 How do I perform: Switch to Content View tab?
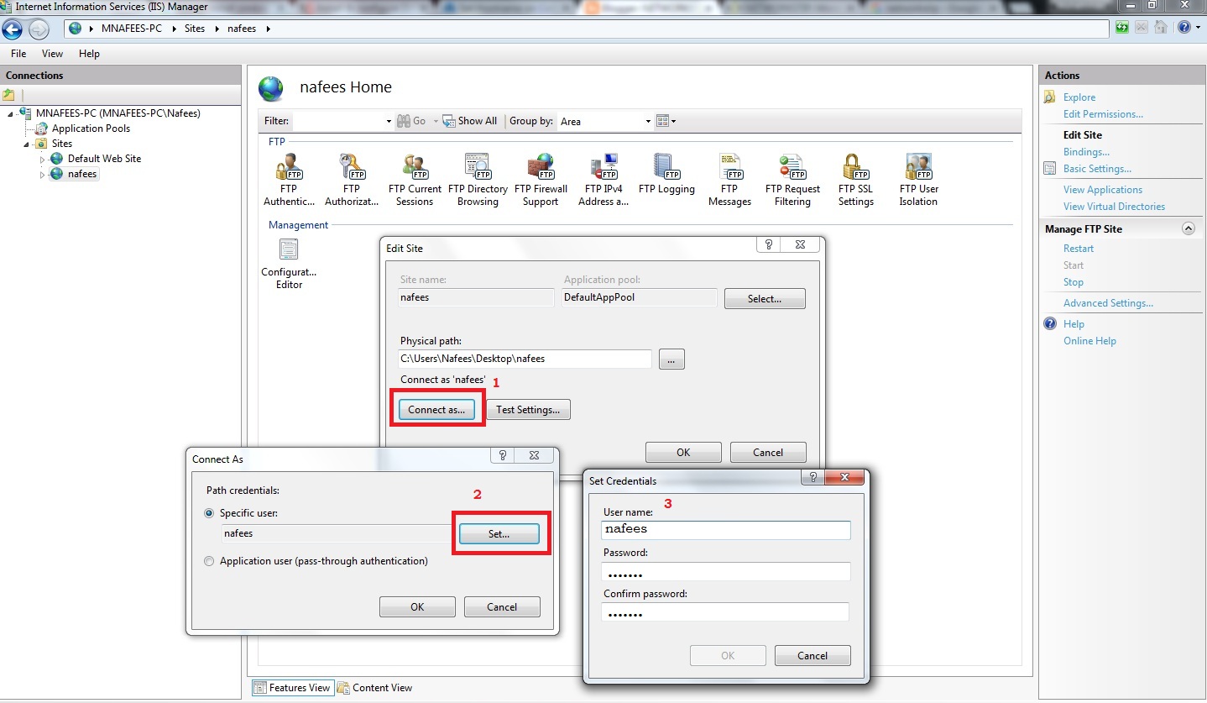click(375, 688)
